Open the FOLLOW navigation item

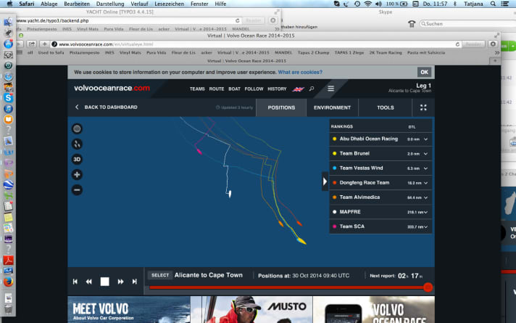pos(254,89)
